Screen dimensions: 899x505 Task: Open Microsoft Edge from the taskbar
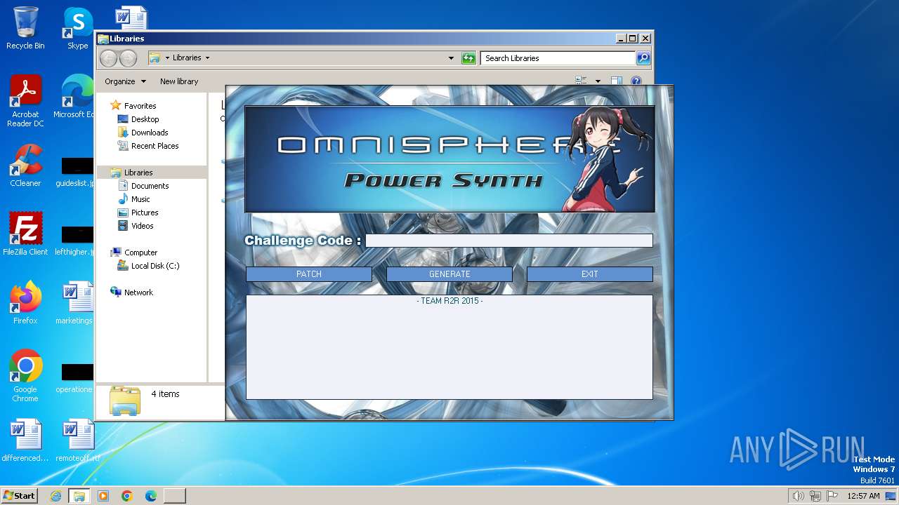click(151, 496)
